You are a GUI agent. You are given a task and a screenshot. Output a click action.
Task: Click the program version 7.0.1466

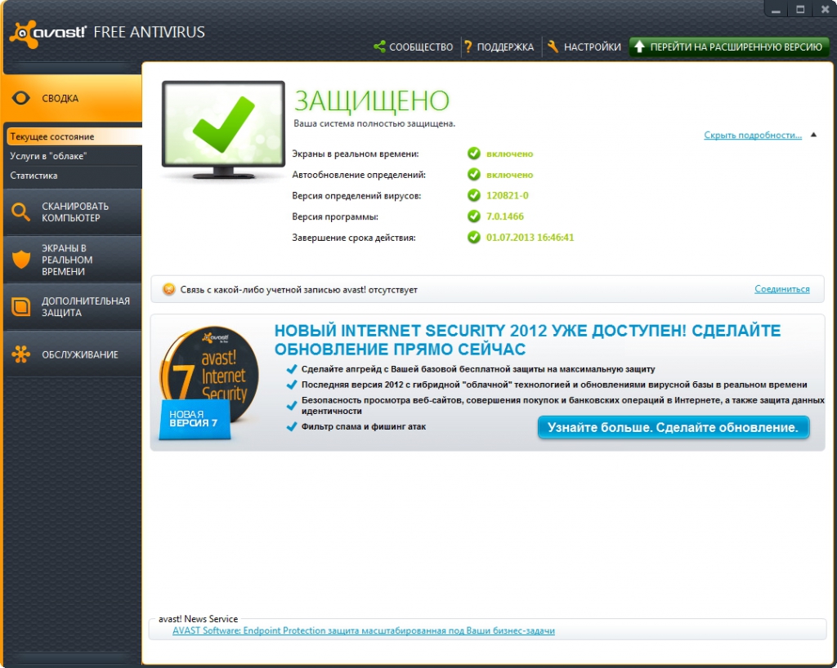coord(505,216)
